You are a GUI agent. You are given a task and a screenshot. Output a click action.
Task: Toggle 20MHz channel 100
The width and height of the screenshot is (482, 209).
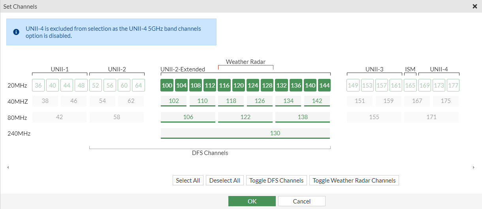(167, 85)
